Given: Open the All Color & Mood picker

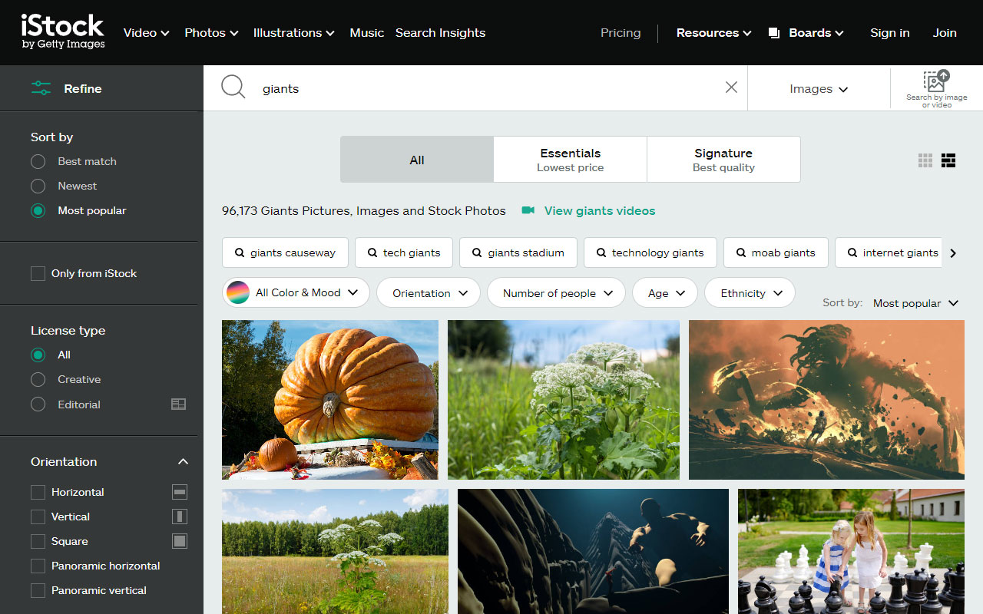Looking at the screenshot, I should coord(295,292).
